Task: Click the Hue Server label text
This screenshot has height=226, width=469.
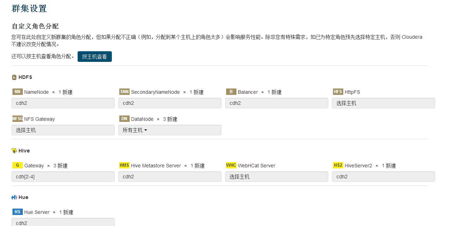Action: pos(37,212)
